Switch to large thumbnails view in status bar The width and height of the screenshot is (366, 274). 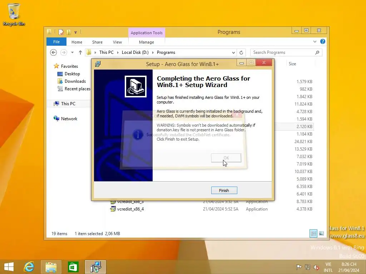pos(321,233)
